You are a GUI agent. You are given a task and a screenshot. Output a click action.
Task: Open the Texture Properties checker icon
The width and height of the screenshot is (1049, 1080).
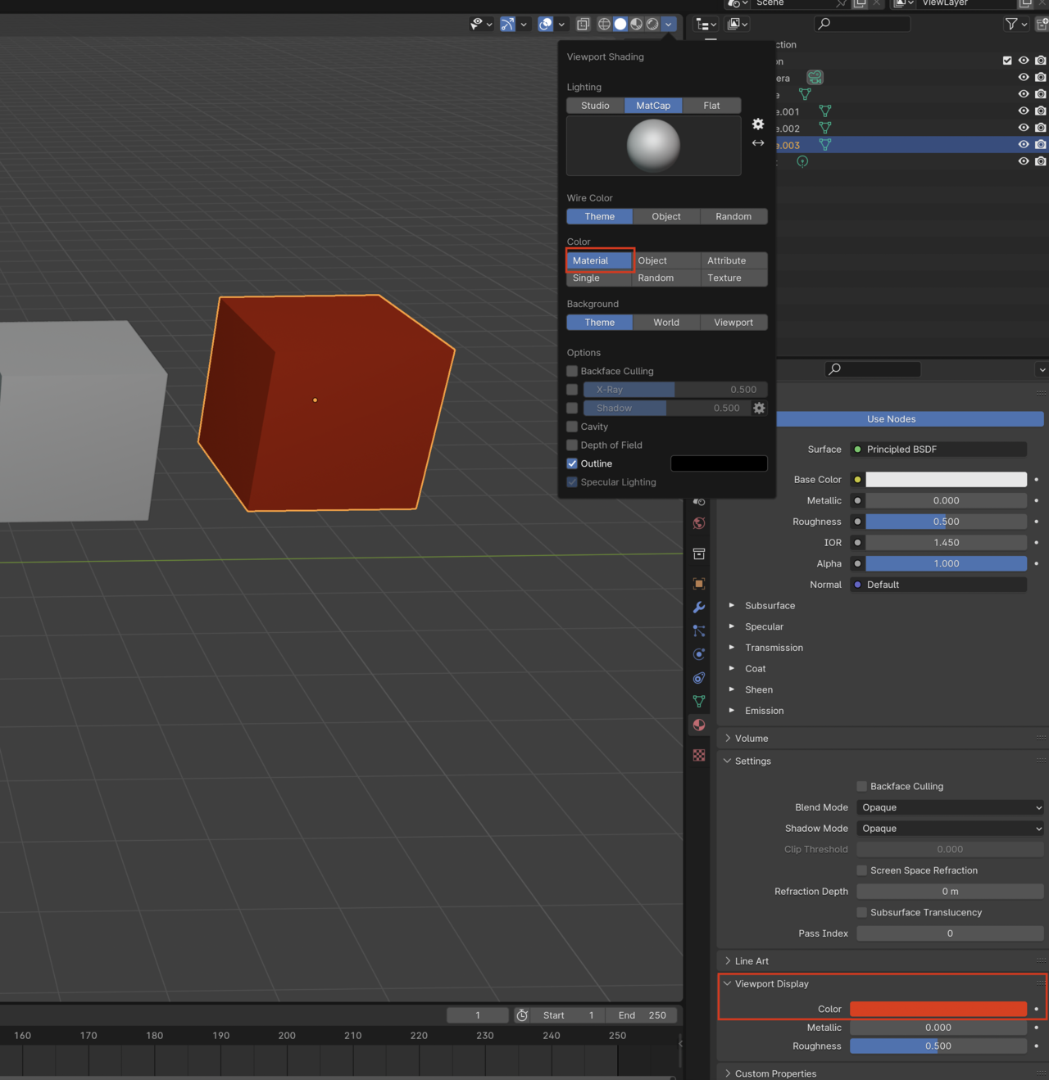point(698,754)
